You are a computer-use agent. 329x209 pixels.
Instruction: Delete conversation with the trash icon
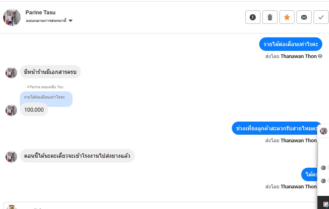tap(270, 17)
